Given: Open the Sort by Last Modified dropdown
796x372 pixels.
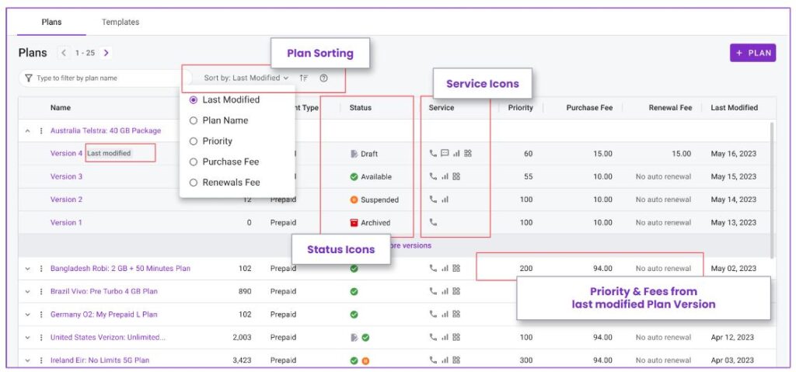Looking at the screenshot, I should (x=246, y=78).
